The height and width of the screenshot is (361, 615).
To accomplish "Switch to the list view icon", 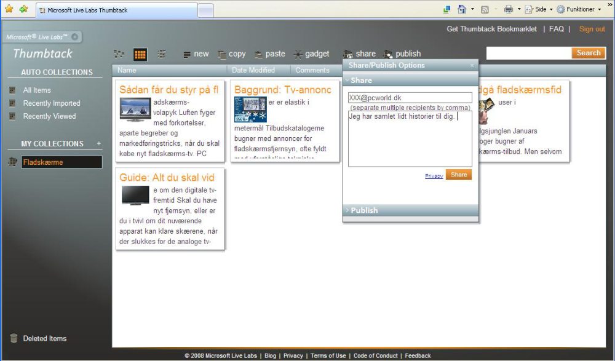I will [x=162, y=54].
